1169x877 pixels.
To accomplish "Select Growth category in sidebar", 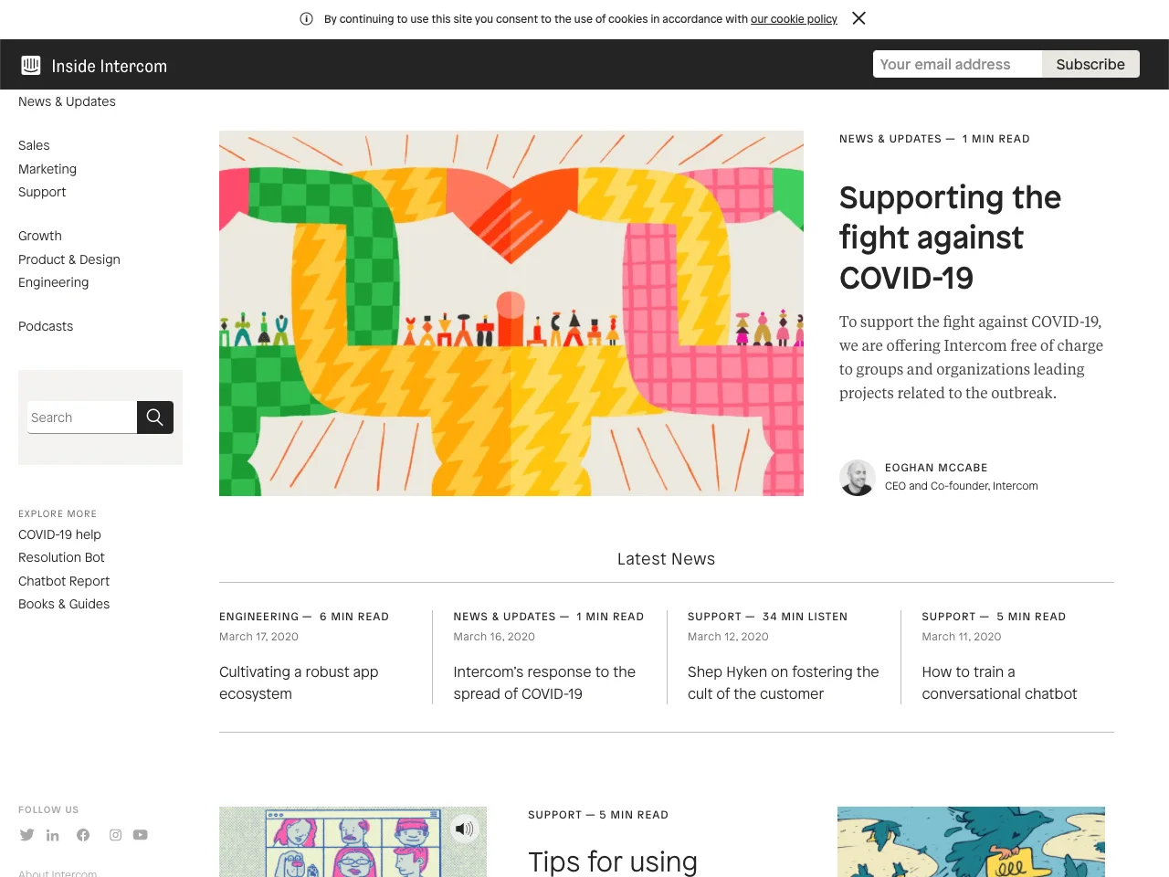I will coord(40,236).
